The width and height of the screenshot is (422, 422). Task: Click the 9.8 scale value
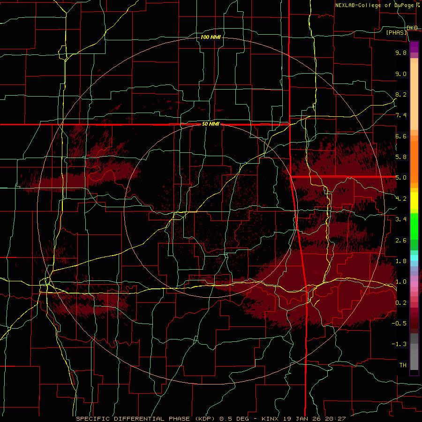(x=401, y=53)
